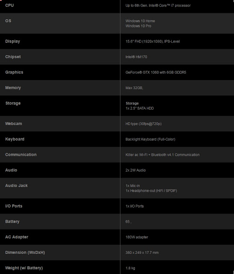This screenshot has height=274, width=234.
Task: Click the Display row label
Action: [12, 42]
